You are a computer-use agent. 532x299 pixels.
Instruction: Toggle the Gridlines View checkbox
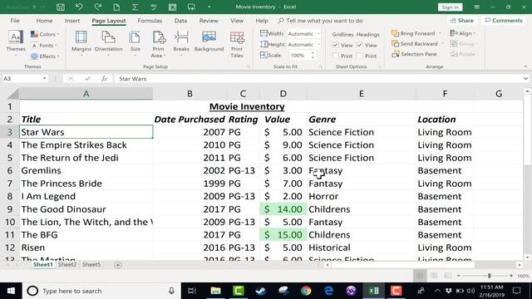336,45
